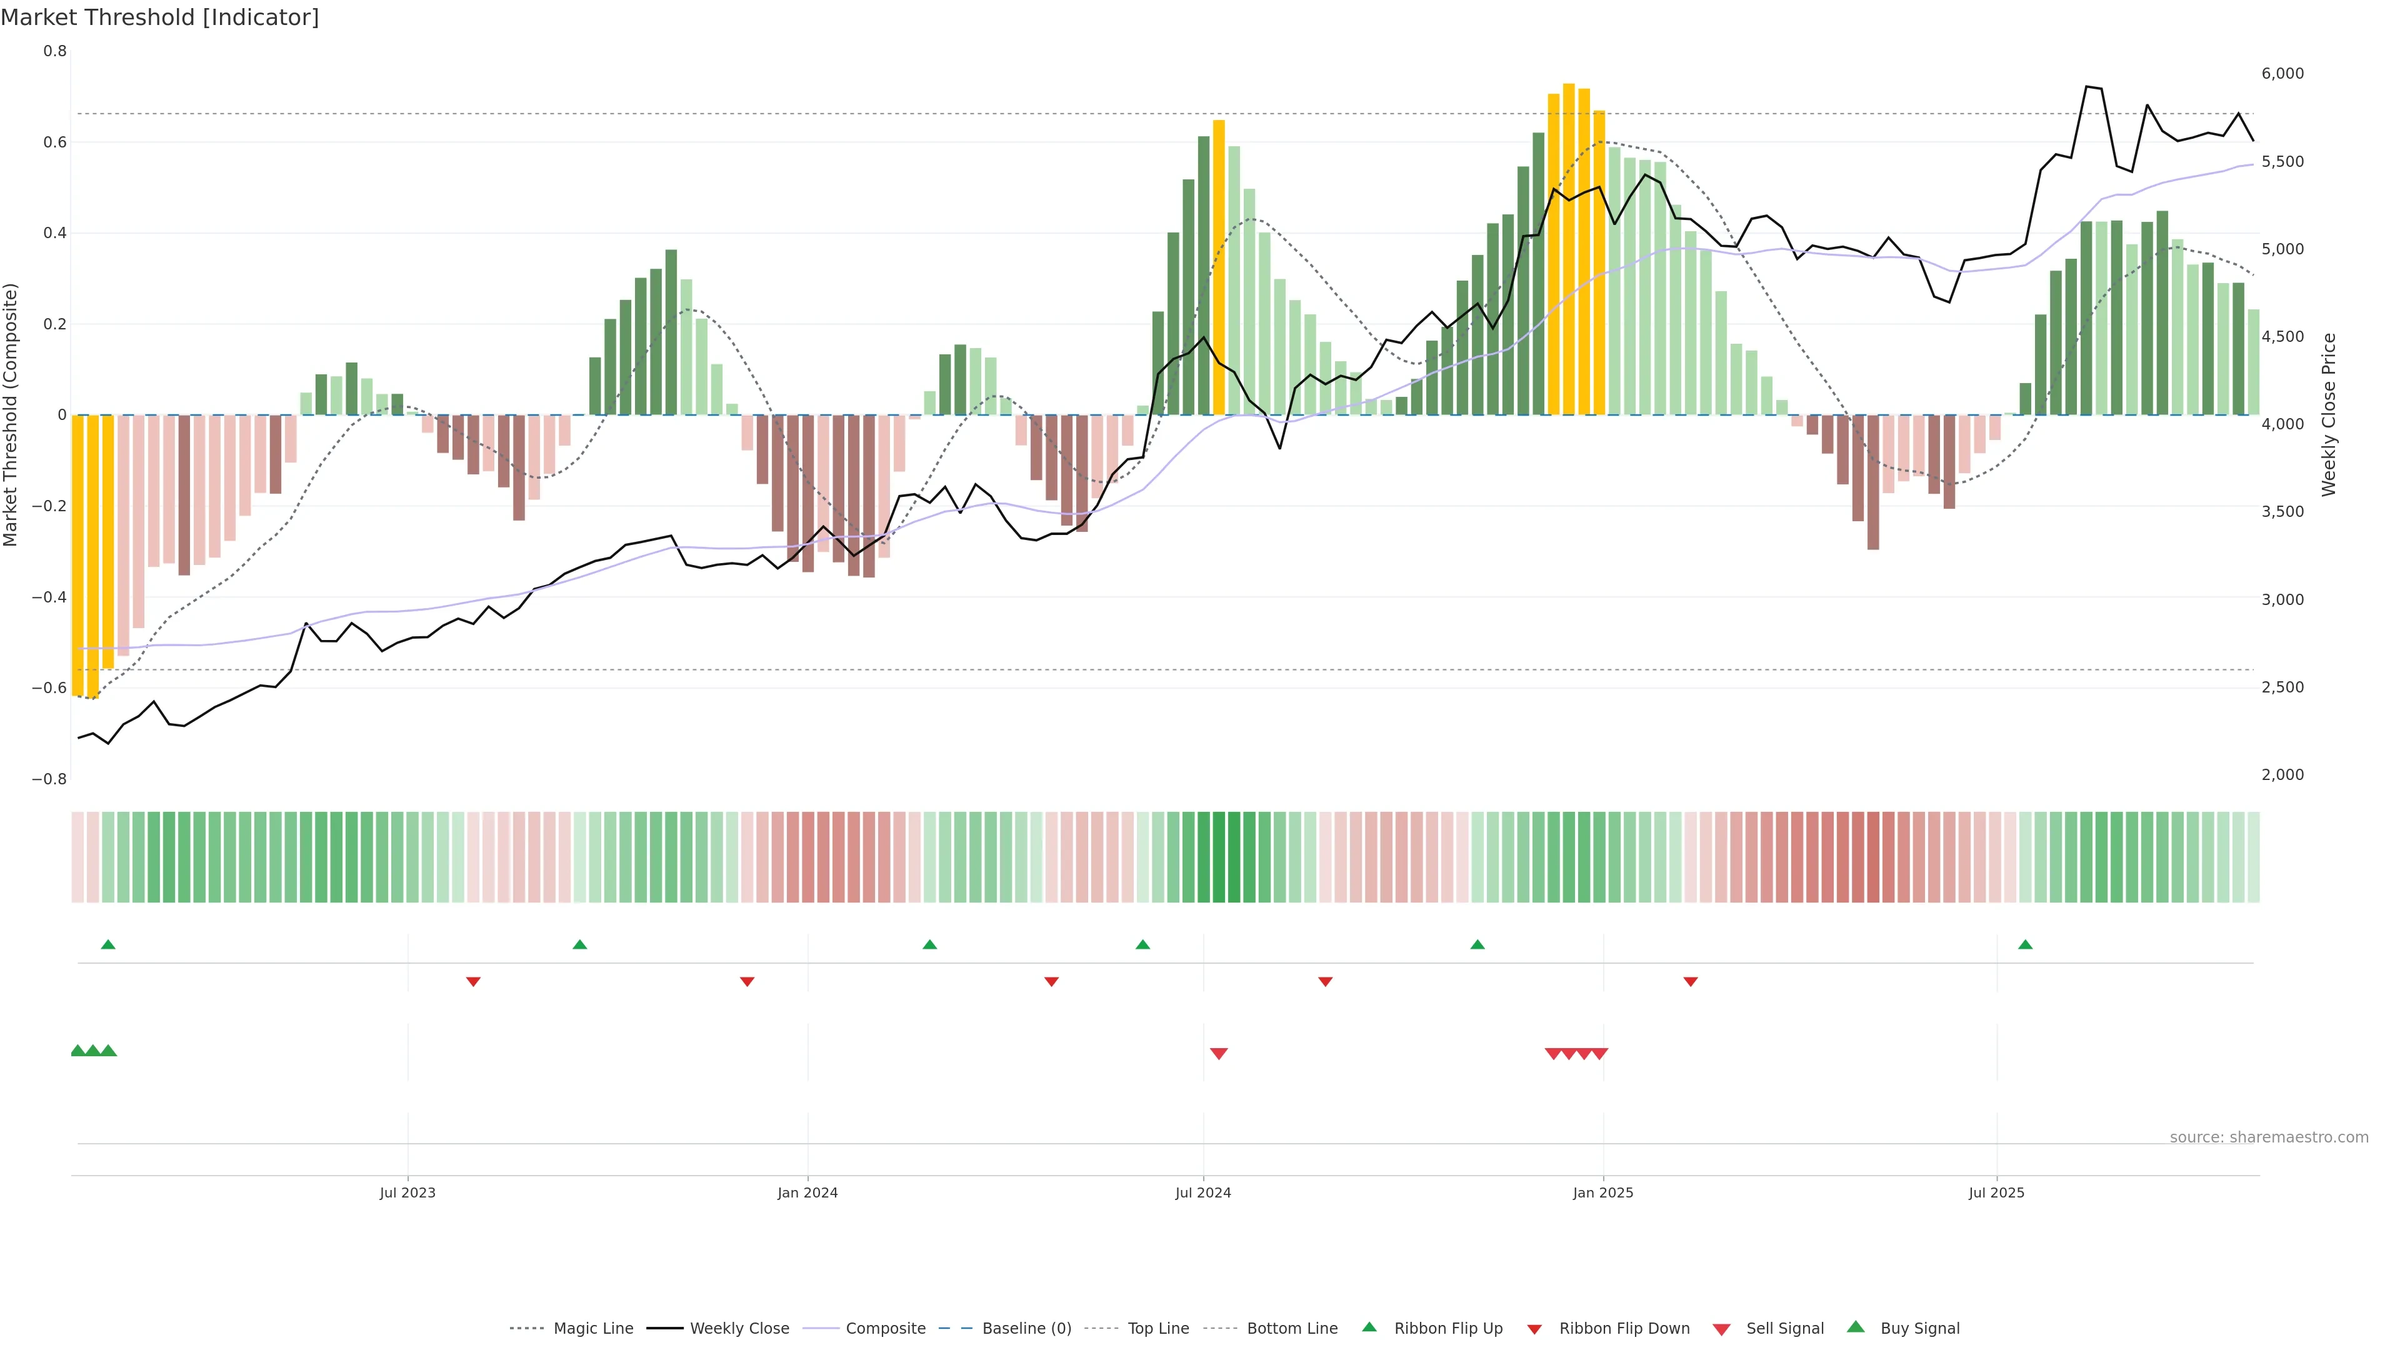Click the Jul 2023 x-axis label
Image resolution: width=2400 pixels, height=1350 pixels.
407,1192
